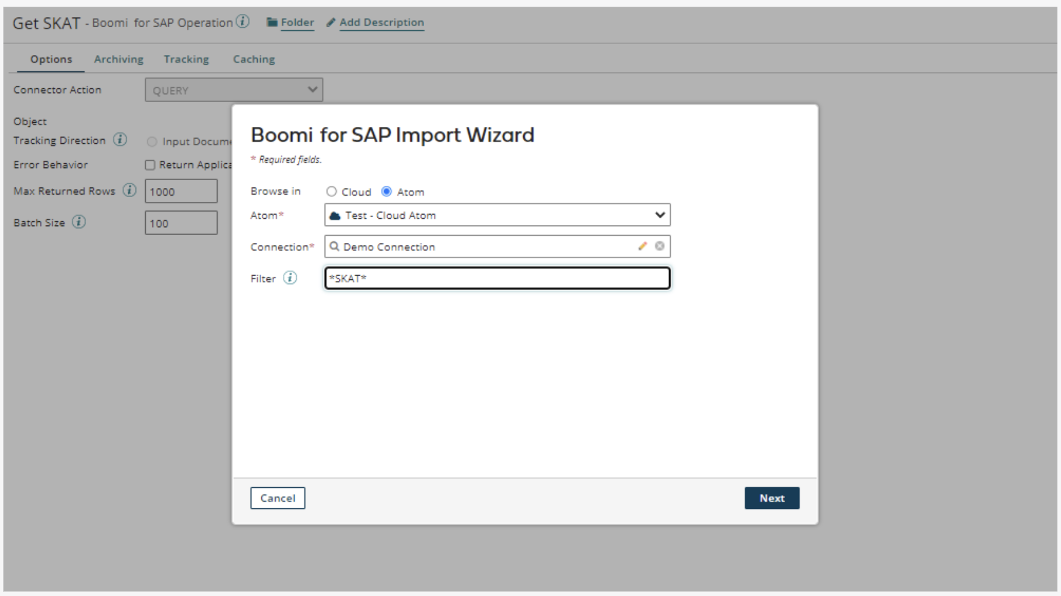Click the magnifier icon in Connection field

tap(335, 247)
